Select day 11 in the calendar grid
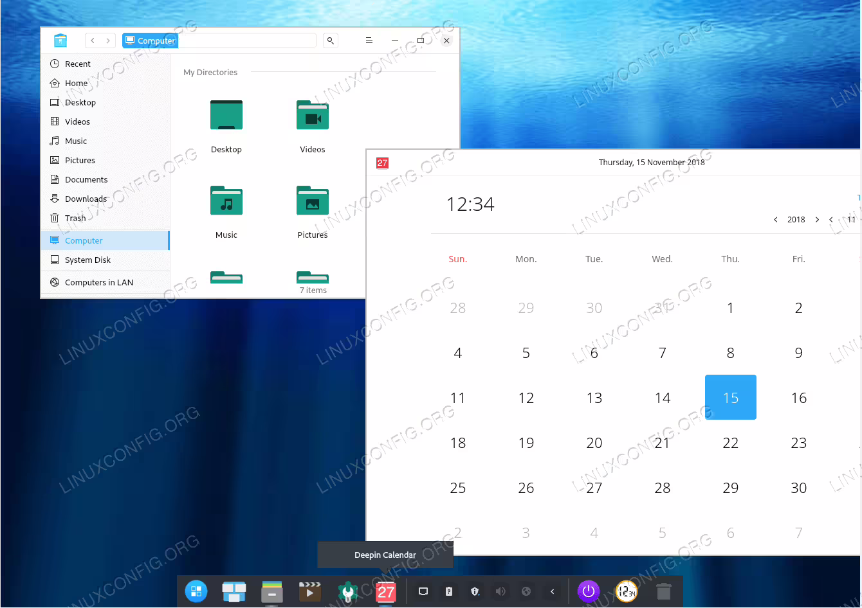 [x=458, y=398]
